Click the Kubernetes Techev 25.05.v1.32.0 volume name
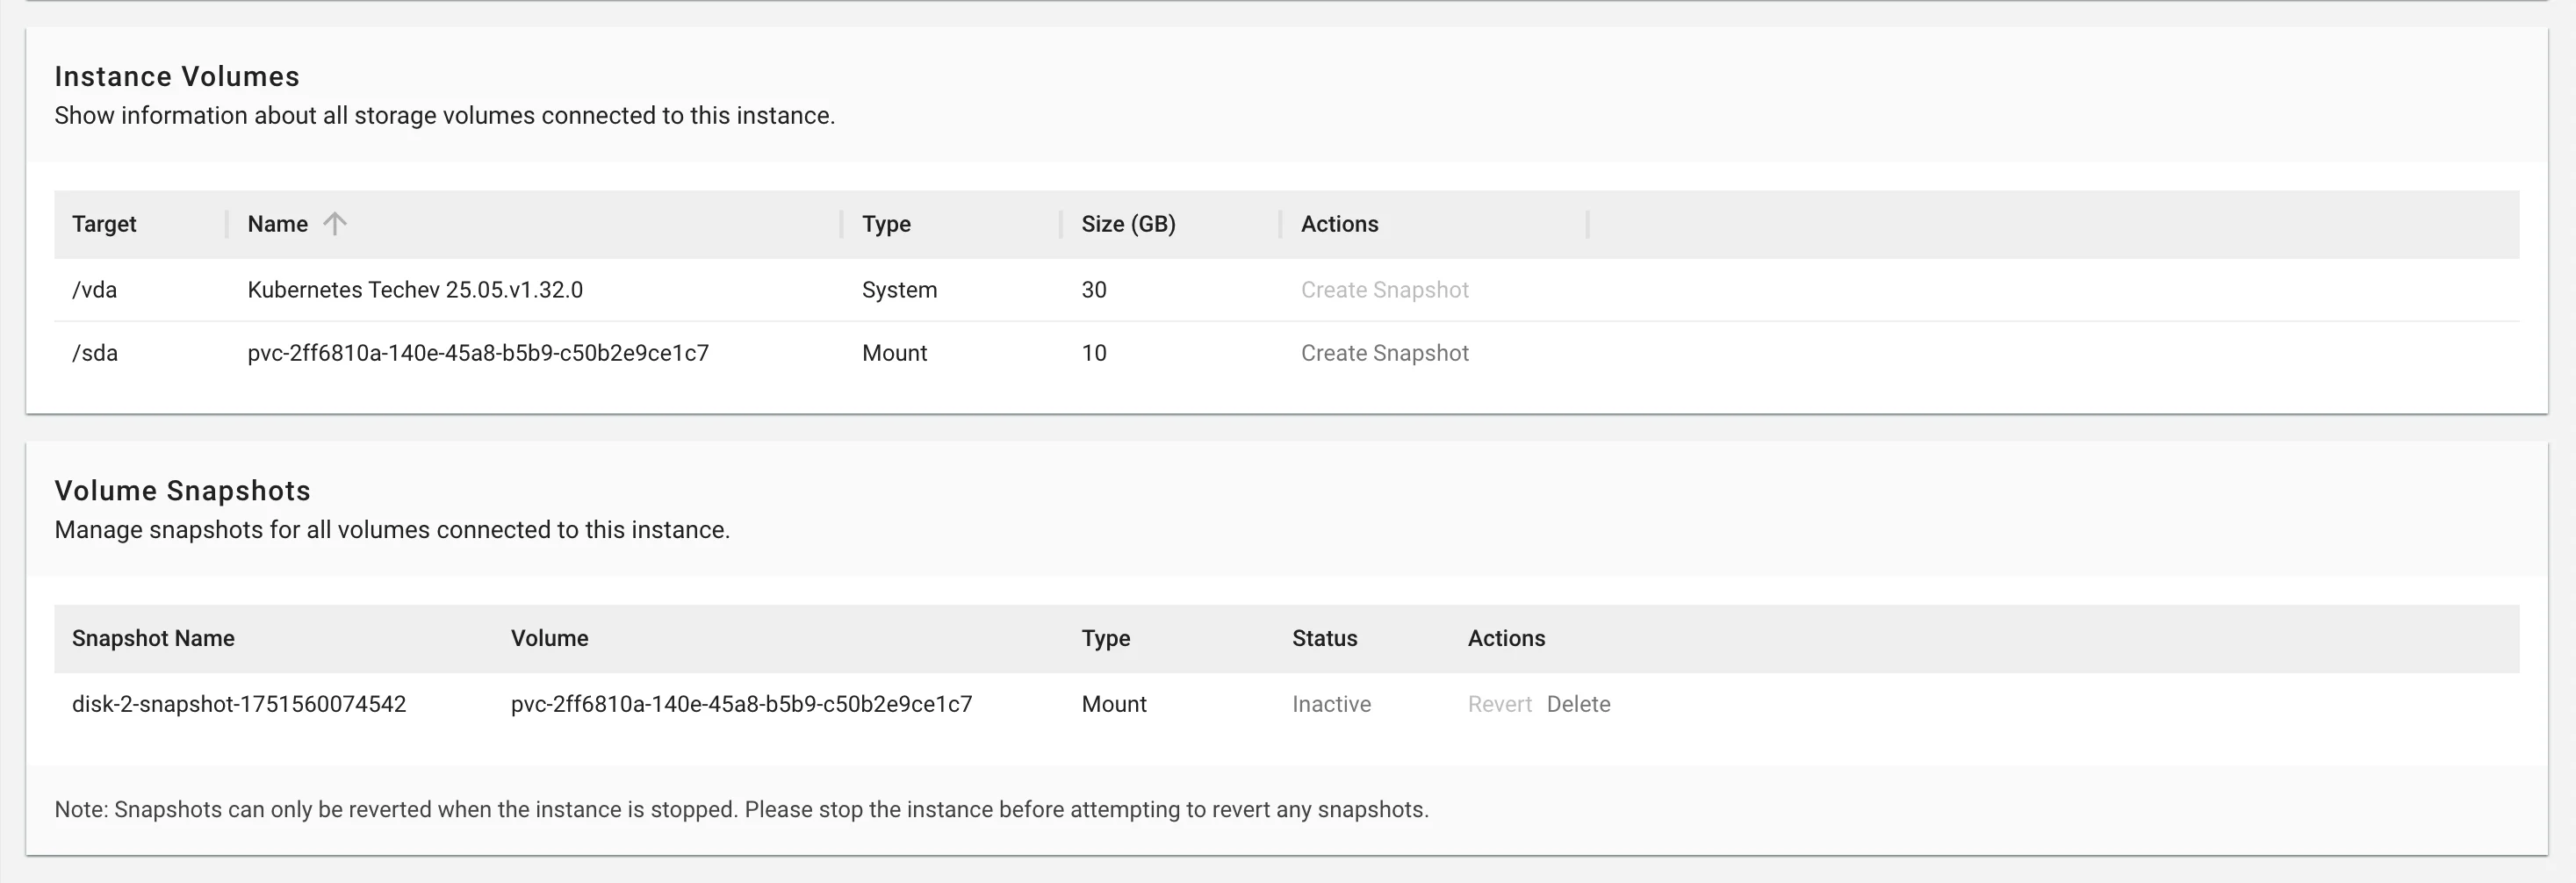This screenshot has height=883, width=2576. click(415, 290)
